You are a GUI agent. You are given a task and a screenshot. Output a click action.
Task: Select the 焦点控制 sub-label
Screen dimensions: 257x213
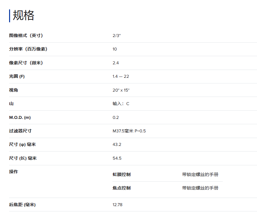click(122, 188)
